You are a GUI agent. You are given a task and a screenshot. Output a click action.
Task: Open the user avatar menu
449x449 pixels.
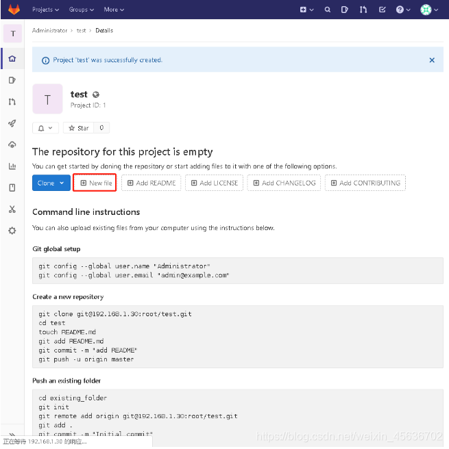[x=429, y=10]
